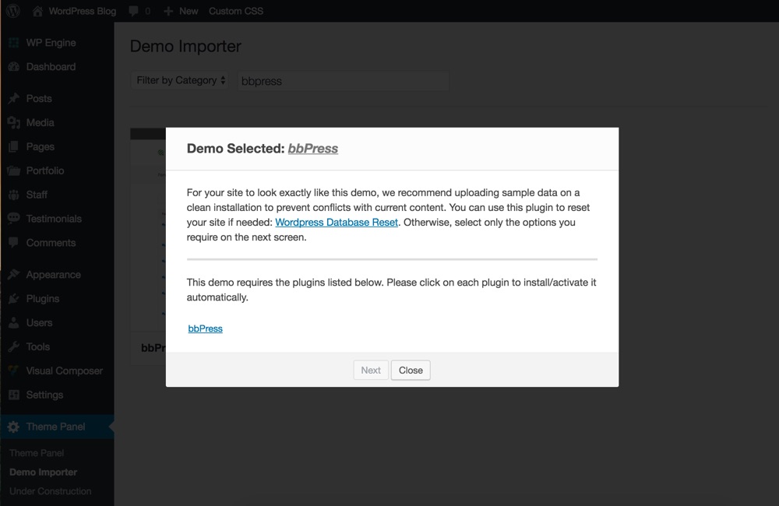This screenshot has height=506, width=779.
Task: Click the home icon beside WordPress Blog
Action: tap(37, 10)
